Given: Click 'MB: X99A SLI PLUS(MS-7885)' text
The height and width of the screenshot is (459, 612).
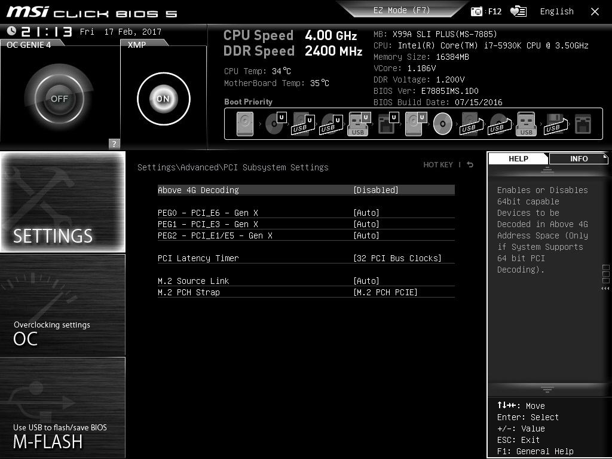Looking at the screenshot, I should click(435, 34).
